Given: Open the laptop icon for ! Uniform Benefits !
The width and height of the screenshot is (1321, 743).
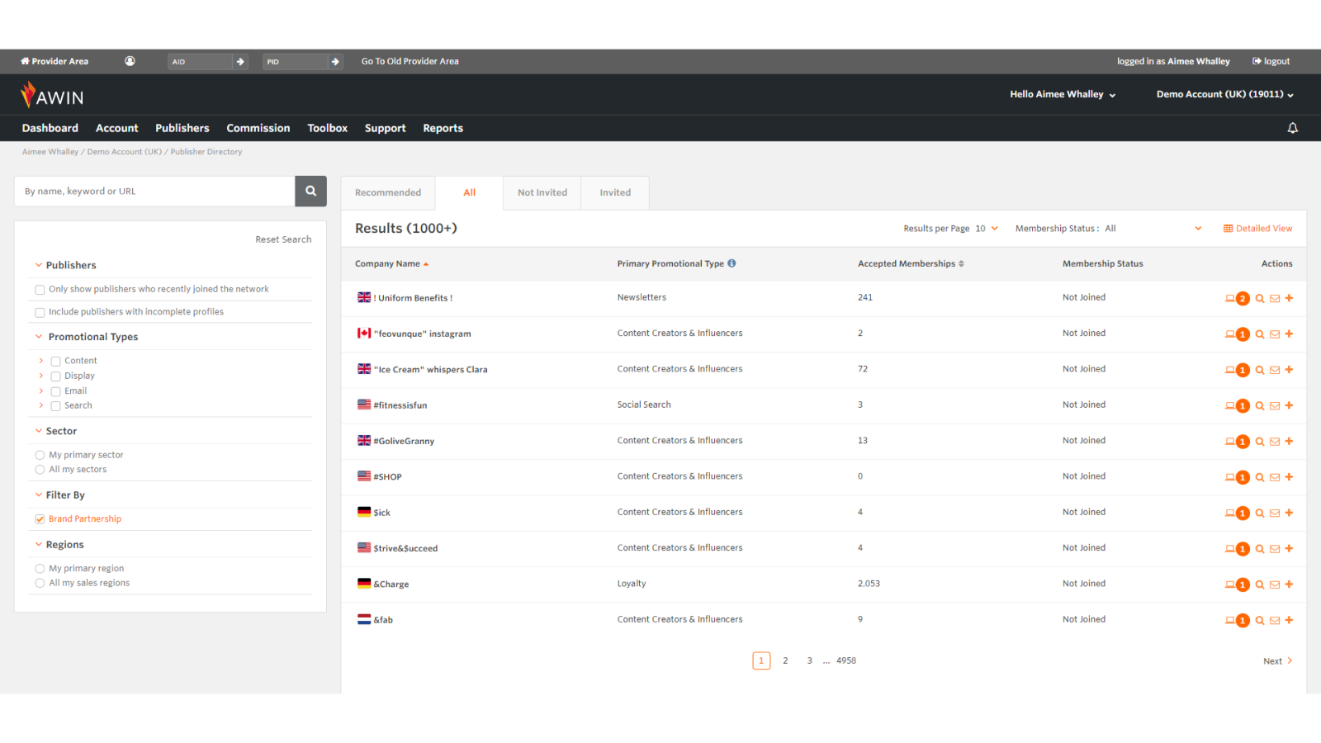Looking at the screenshot, I should [x=1229, y=299].
